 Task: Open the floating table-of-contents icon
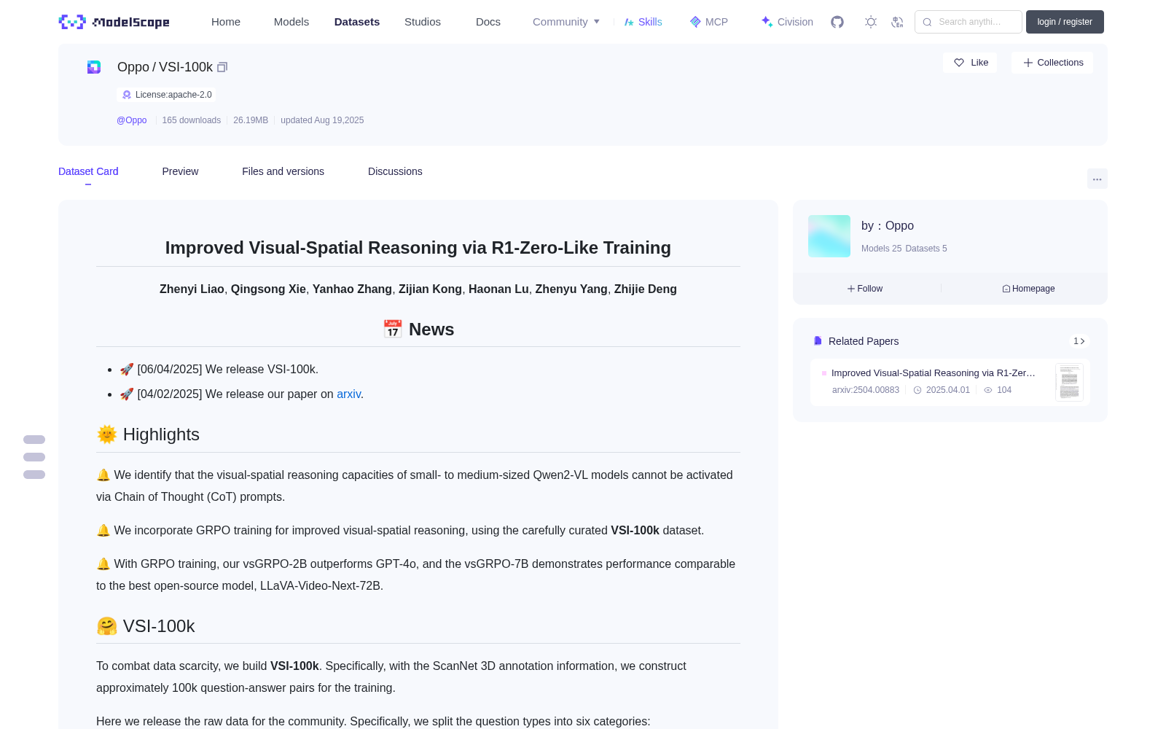point(34,457)
